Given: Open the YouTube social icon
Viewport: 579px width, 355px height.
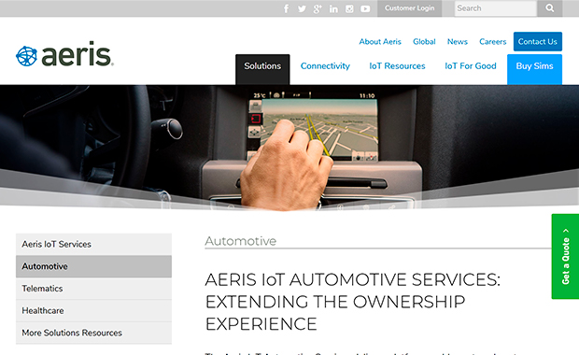Looking at the screenshot, I should click(x=365, y=8).
